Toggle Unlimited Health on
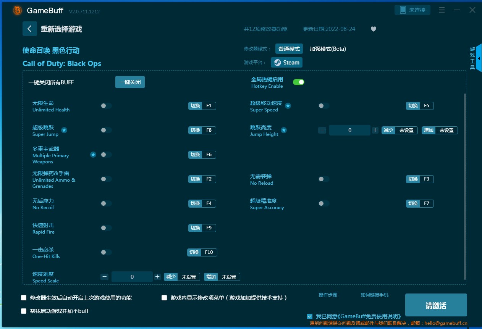 pyautogui.click(x=106, y=106)
